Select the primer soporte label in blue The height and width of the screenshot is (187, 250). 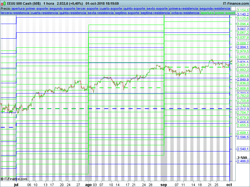[x=37, y=8]
